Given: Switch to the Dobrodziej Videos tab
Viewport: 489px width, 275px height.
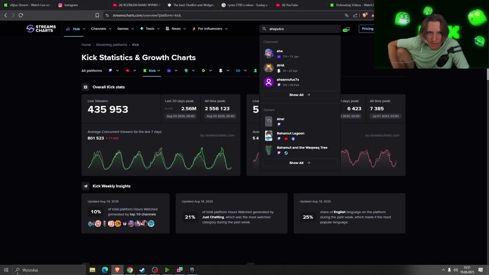Looking at the screenshot, I should [351, 5].
